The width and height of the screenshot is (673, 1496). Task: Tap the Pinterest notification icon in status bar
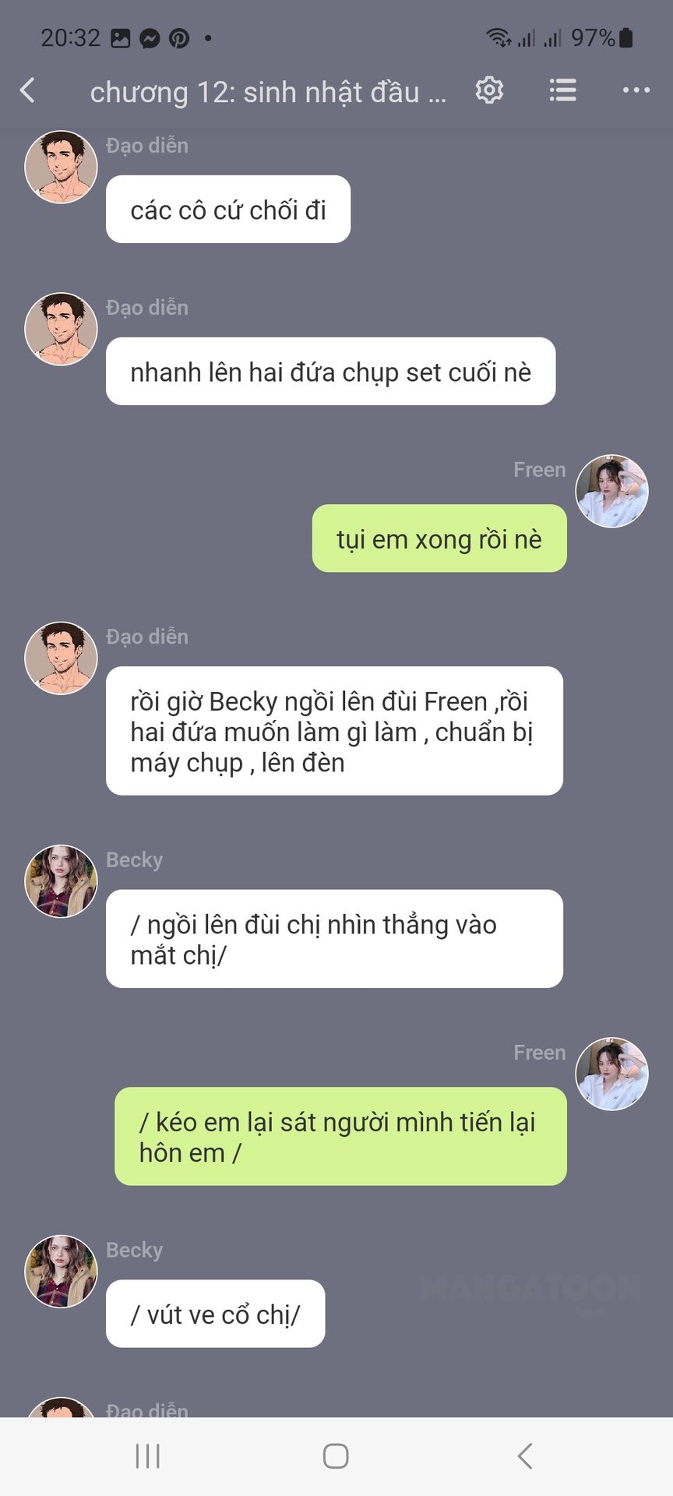(179, 38)
